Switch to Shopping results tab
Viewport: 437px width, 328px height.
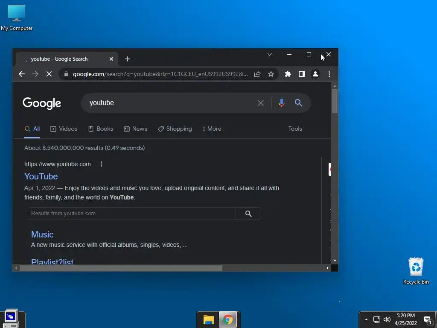click(x=175, y=129)
